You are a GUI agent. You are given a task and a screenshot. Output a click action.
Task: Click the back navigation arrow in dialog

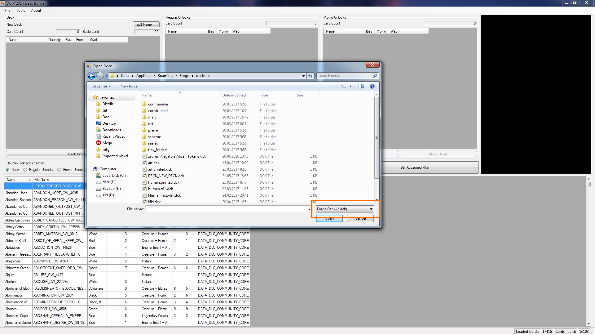91,76
